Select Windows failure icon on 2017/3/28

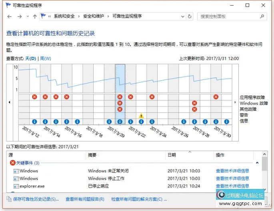[194, 103]
